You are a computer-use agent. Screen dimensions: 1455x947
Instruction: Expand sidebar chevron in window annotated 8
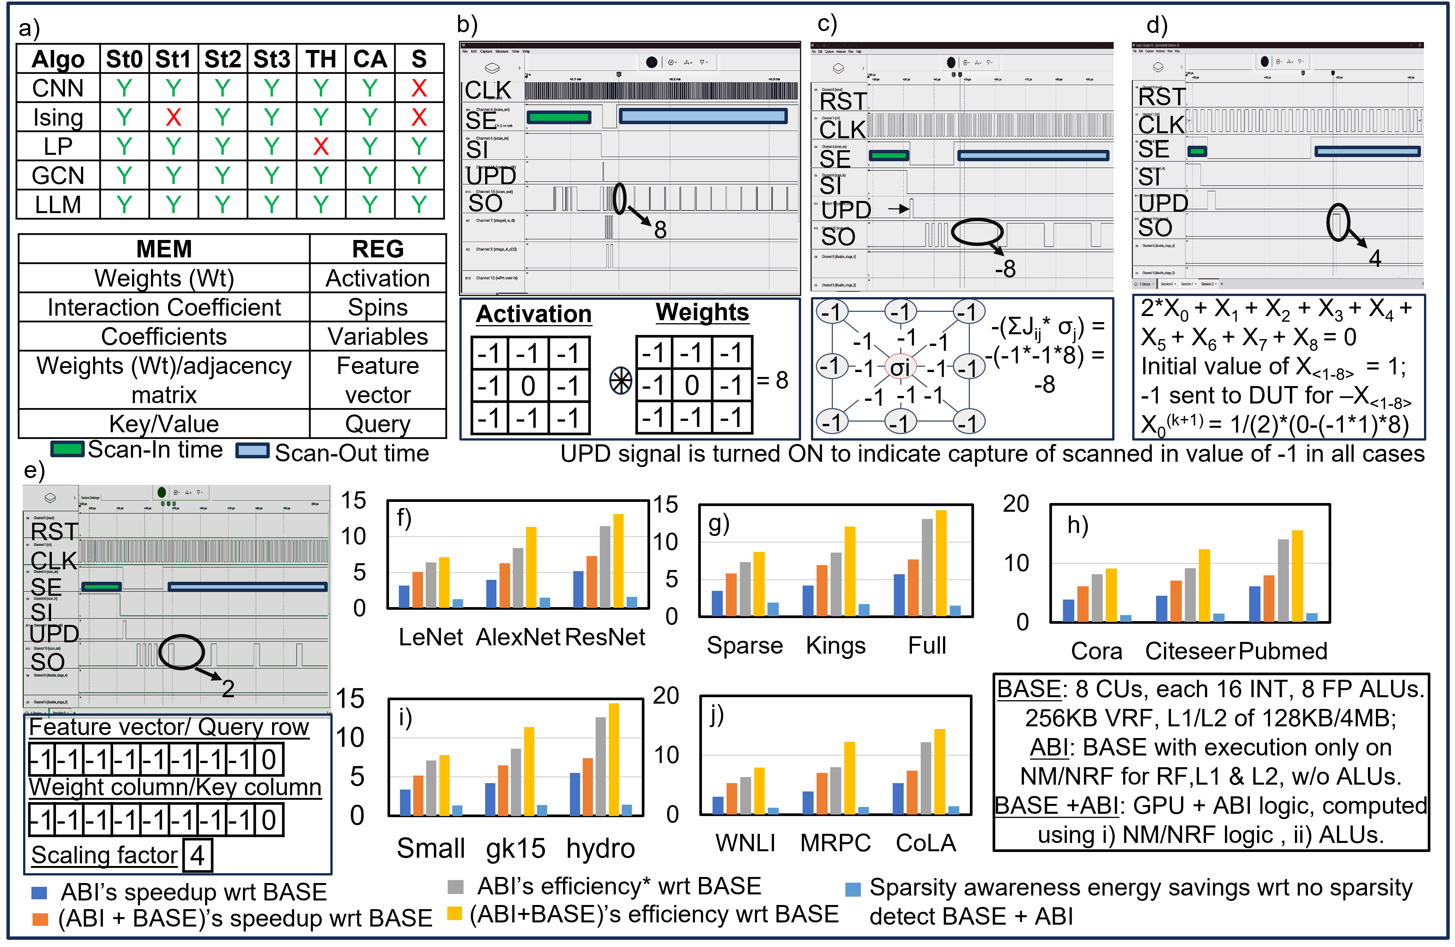pyautogui.click(x=519, y=68)
